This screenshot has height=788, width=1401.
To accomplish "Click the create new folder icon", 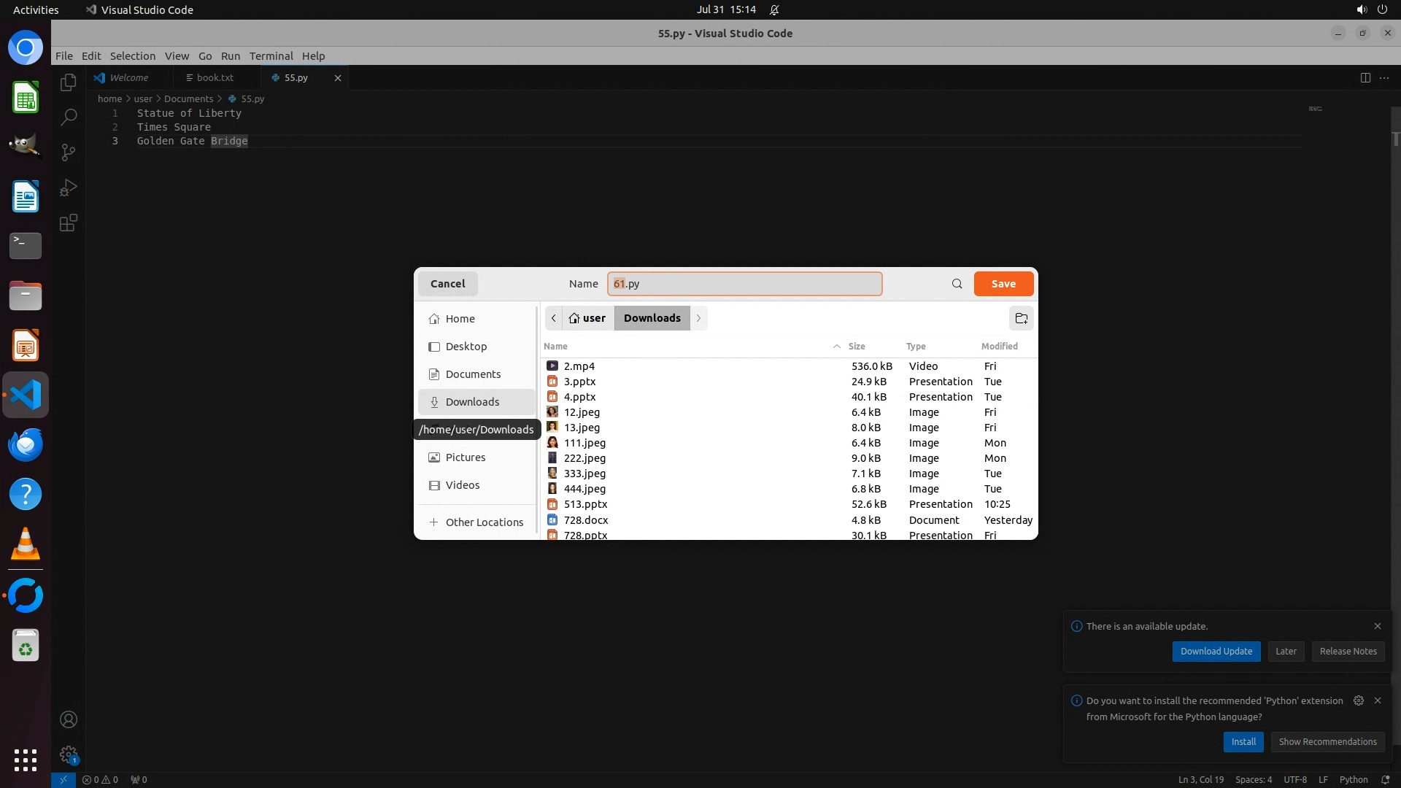I will (1021, 318).
